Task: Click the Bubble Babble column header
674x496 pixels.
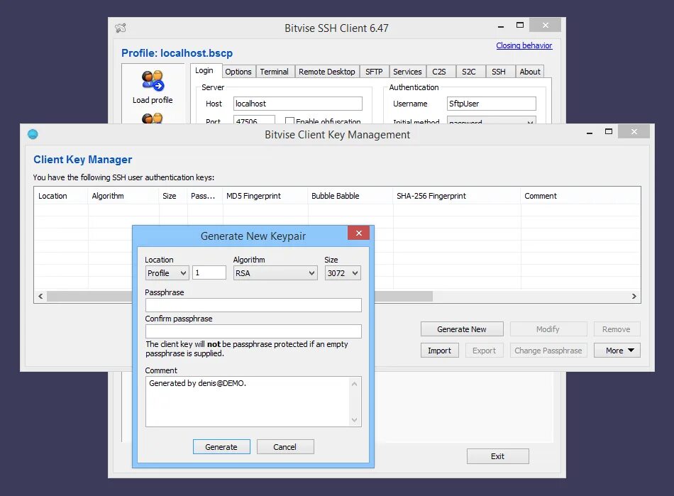Action: click(350, 196)
